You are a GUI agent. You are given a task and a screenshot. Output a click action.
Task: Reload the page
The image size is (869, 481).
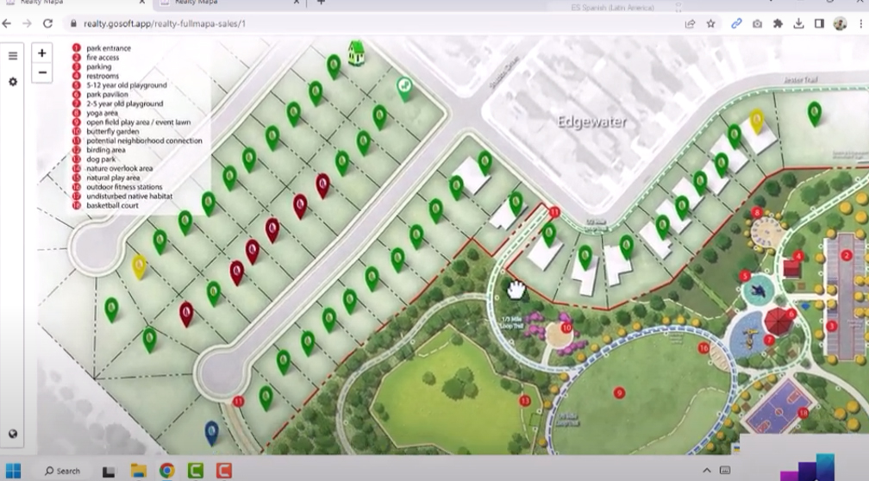48,24
